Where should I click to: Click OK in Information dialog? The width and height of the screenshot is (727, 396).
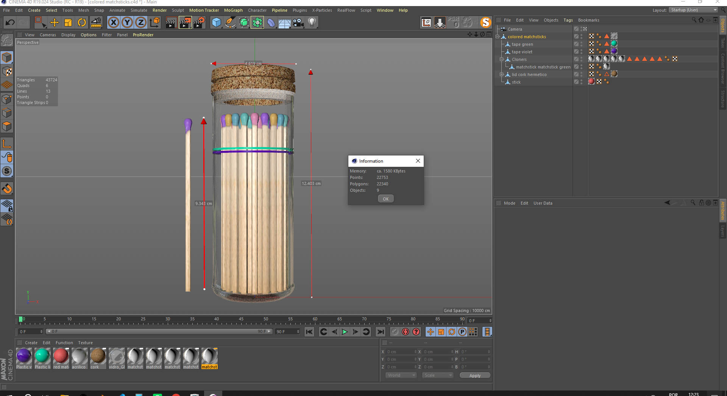coord(385,199)
